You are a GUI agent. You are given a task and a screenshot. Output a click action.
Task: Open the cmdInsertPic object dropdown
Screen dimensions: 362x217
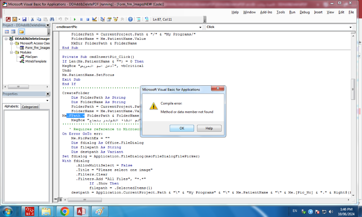pyautogui.click(x=200, y=27)
